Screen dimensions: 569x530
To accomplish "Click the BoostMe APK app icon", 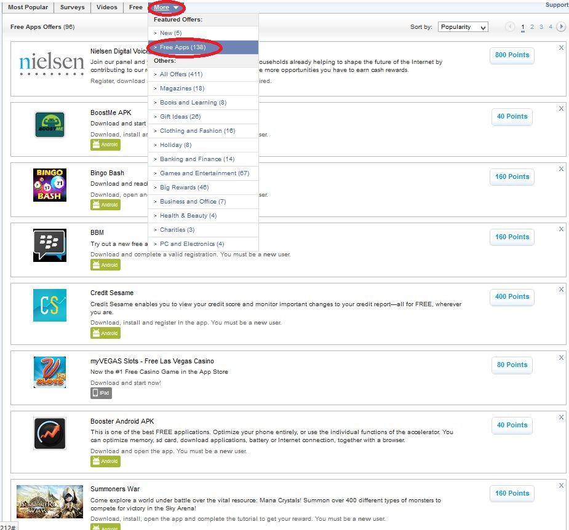I will coord(50,124).
